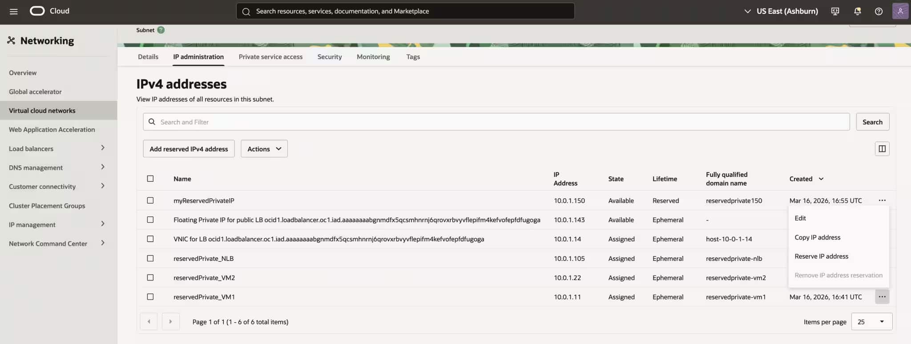Open the help question mark icon
911x344 pixels.
(x=879, y=11)
